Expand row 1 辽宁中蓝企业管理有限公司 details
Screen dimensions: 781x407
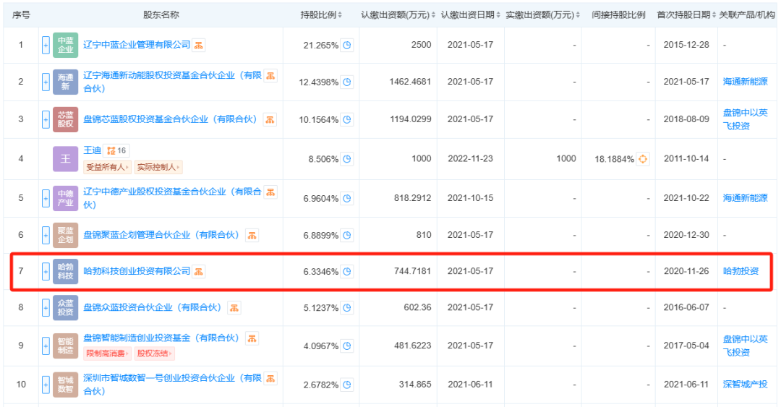click(46, 46)
